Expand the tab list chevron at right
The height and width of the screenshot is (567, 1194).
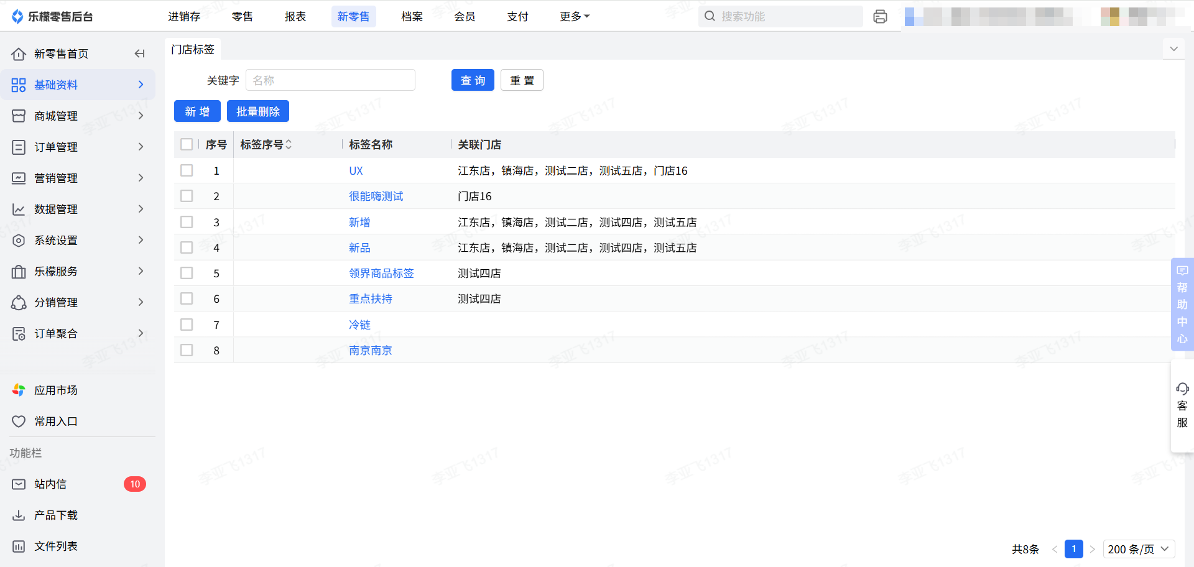(x=1173, y=49)
